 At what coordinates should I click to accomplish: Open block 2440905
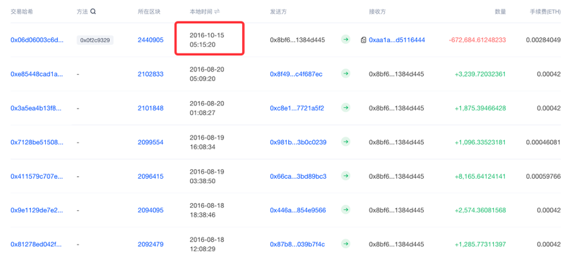151,40
